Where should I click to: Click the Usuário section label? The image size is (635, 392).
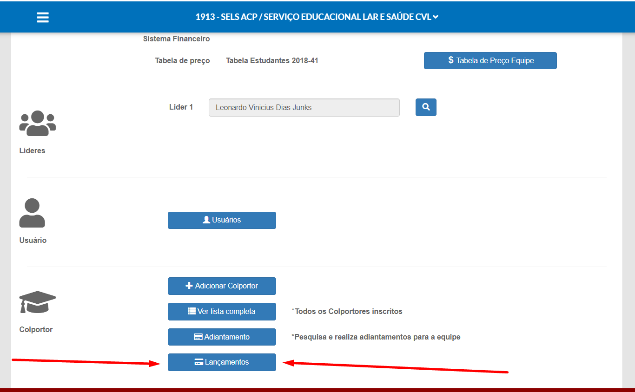pyautogui.click(x=33, y=241)
